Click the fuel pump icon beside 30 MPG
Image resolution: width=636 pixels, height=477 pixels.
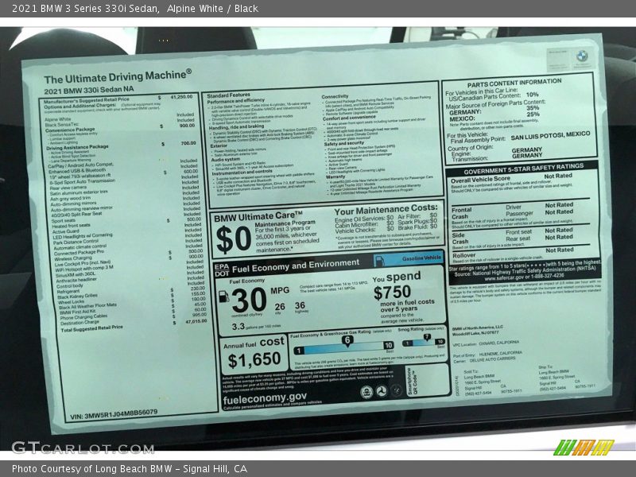tap(223, 297)
